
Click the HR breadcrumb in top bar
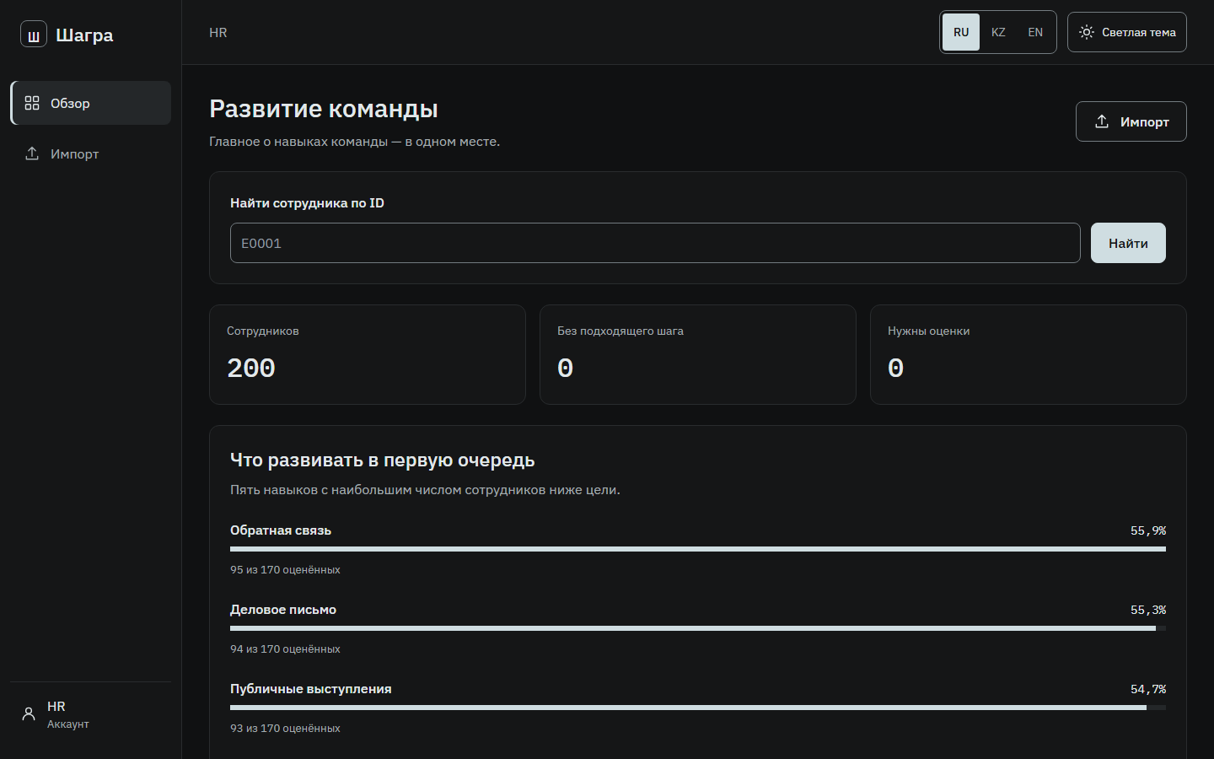click(x=218, y=32)
